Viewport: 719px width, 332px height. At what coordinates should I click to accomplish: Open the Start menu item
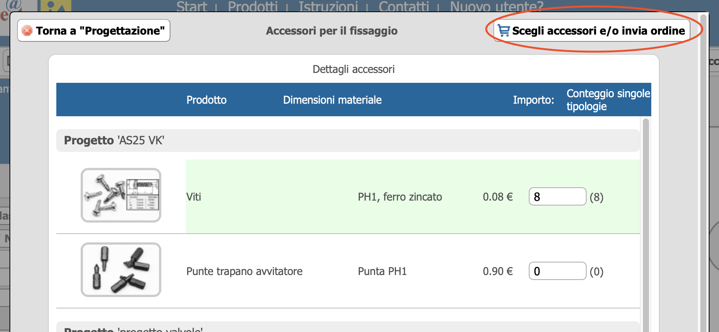tap(192, 6)
